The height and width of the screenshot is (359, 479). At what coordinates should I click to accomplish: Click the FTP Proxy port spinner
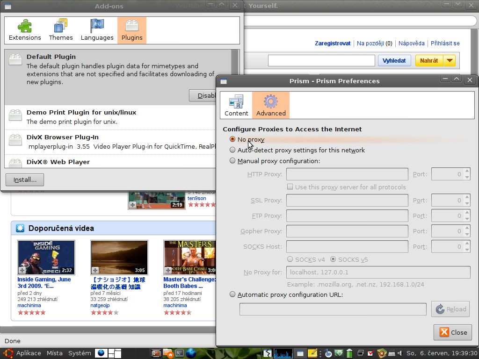450,216
